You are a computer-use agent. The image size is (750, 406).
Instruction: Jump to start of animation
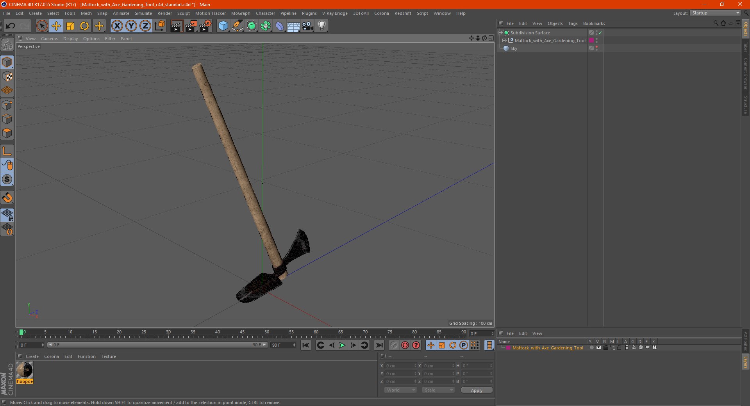[306, 345]
